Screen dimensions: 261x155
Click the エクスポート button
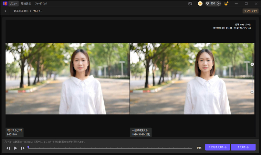pyautogui.click(x=243, y=147)
